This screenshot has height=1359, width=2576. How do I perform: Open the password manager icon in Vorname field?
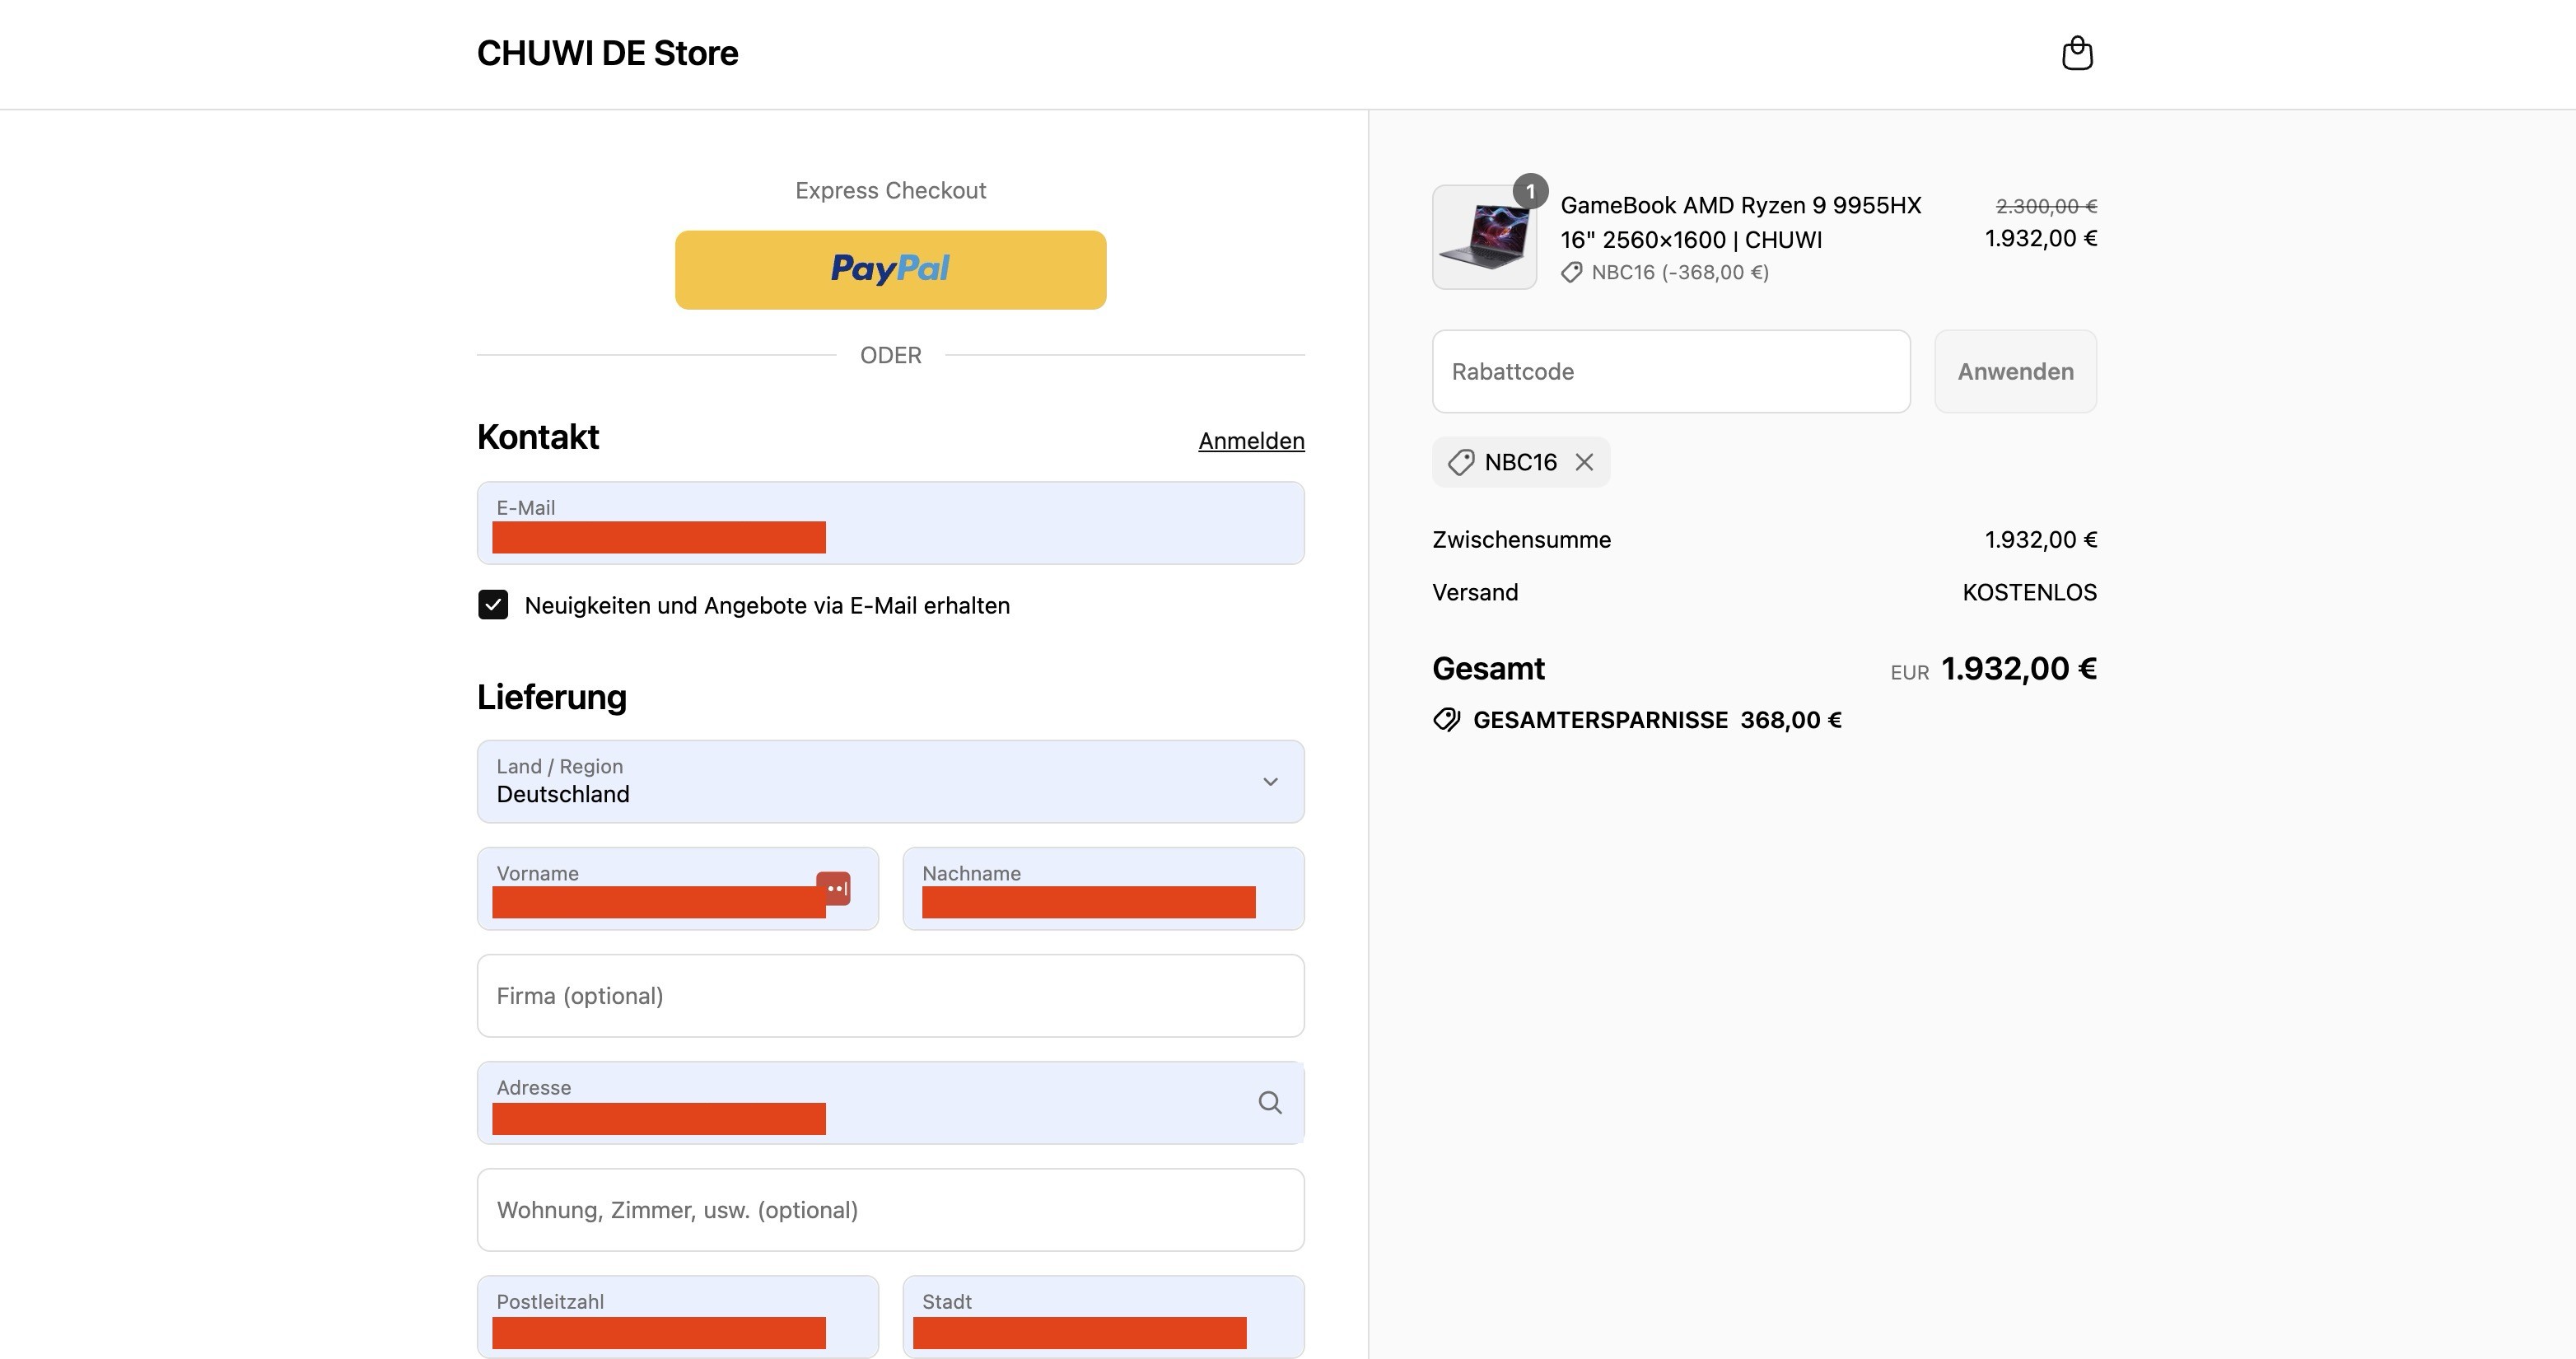[x=834, y=888]
